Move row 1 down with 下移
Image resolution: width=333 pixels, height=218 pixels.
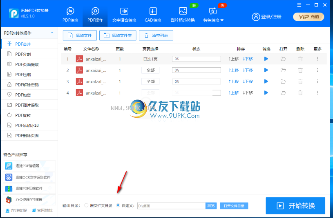click(x=248, y=59)
